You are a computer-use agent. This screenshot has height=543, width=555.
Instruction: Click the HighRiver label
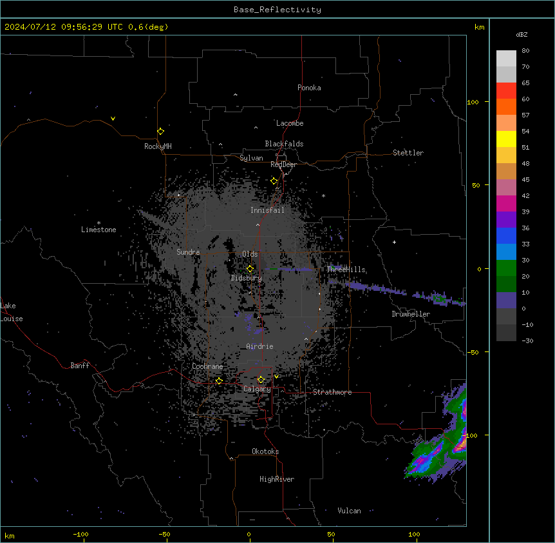(277, 479)
